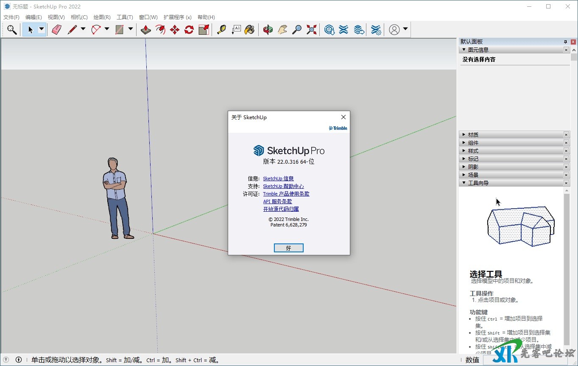Choose the Move tool with red arrows

175,30
